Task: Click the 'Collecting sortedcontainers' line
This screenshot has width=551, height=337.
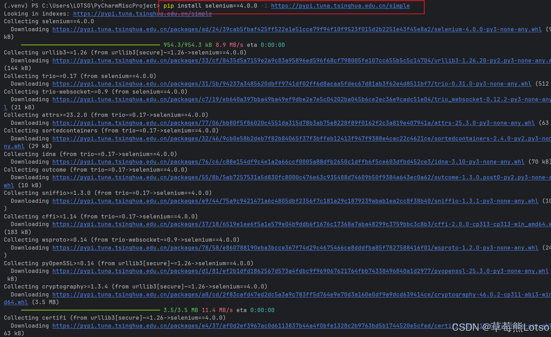Action: (111, 131)
